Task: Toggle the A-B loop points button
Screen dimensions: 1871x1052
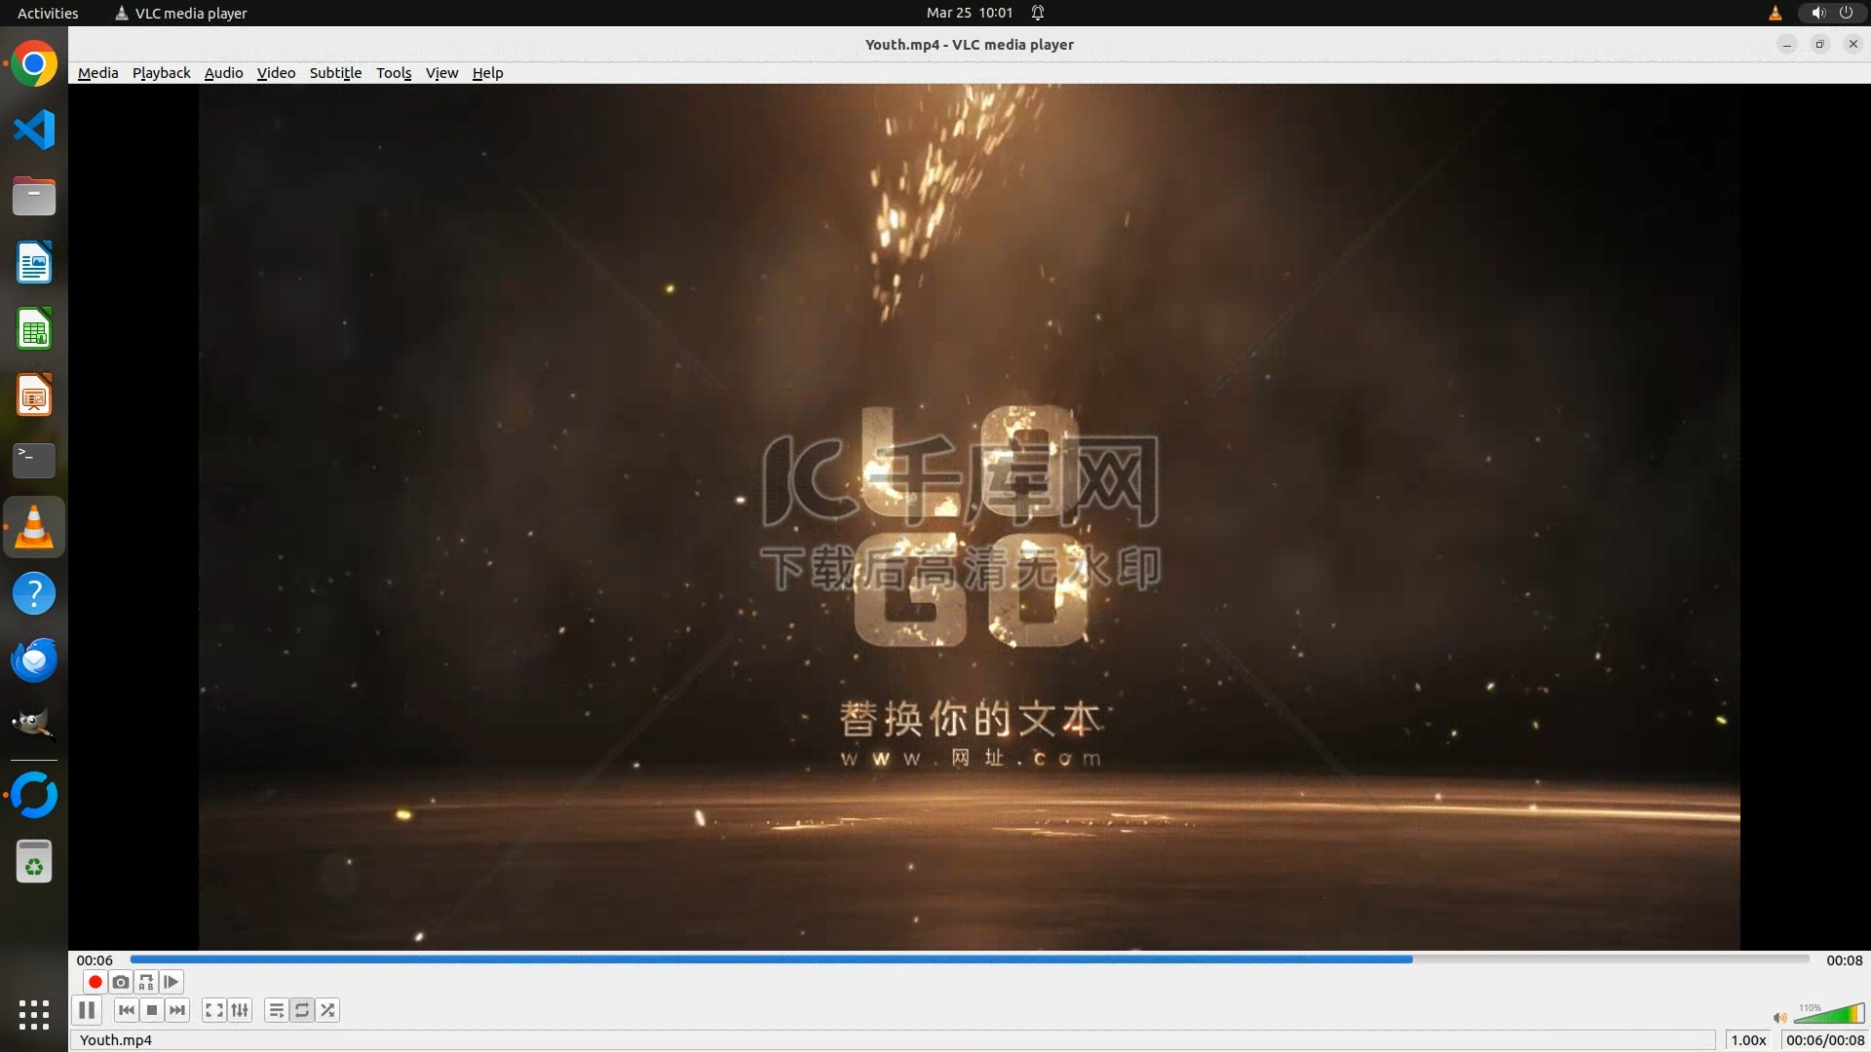Action: pos(146,982)
